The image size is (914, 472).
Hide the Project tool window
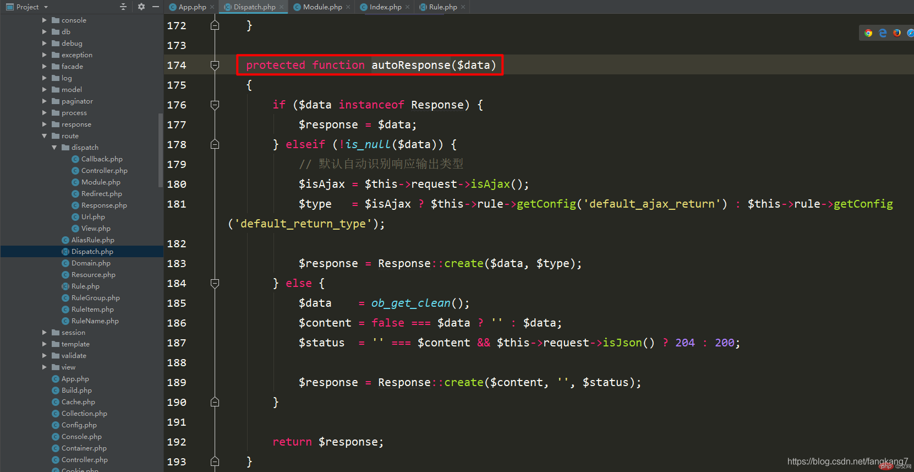tap(156, 7)
